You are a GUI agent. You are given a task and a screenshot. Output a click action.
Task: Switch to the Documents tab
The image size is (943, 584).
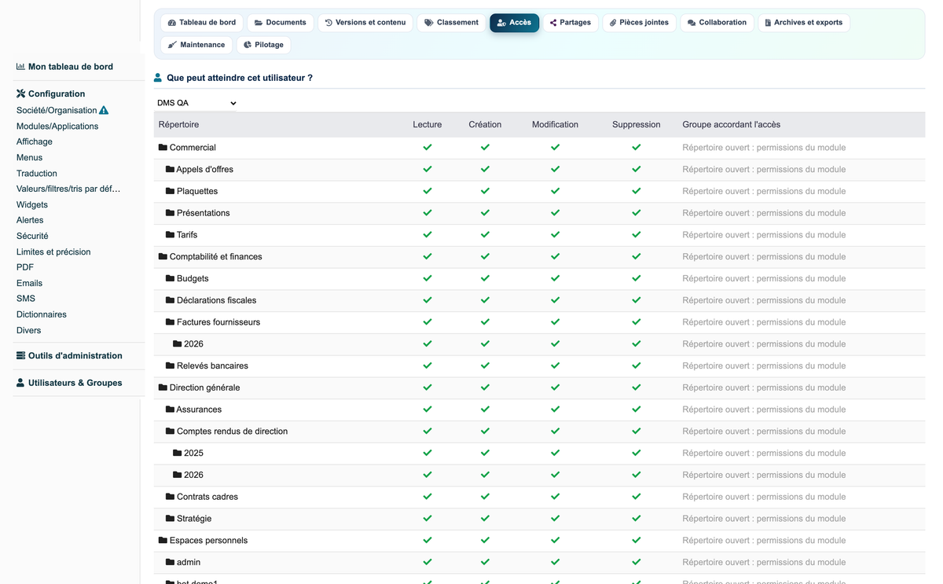281,23
